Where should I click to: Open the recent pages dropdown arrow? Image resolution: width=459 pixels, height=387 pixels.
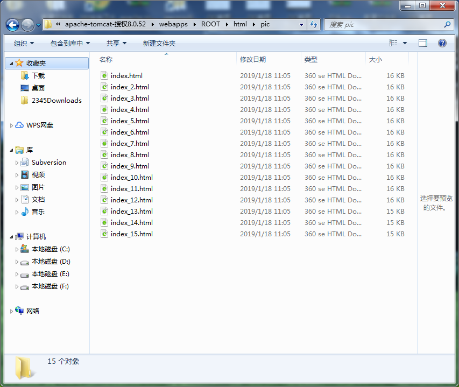(38, 25)
